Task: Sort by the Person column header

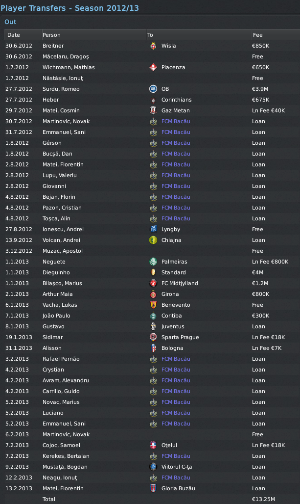Action: 51,35
